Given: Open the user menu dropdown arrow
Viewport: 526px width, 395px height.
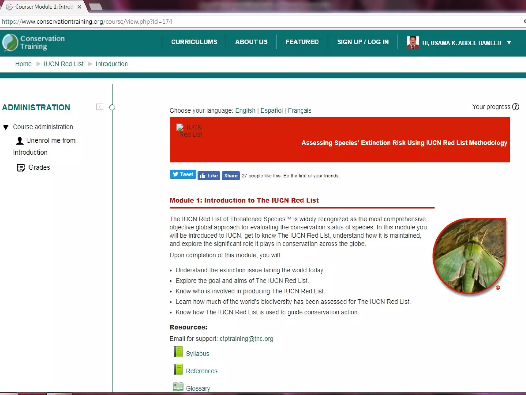Looking at the screenshot, I should click(509, 43).
